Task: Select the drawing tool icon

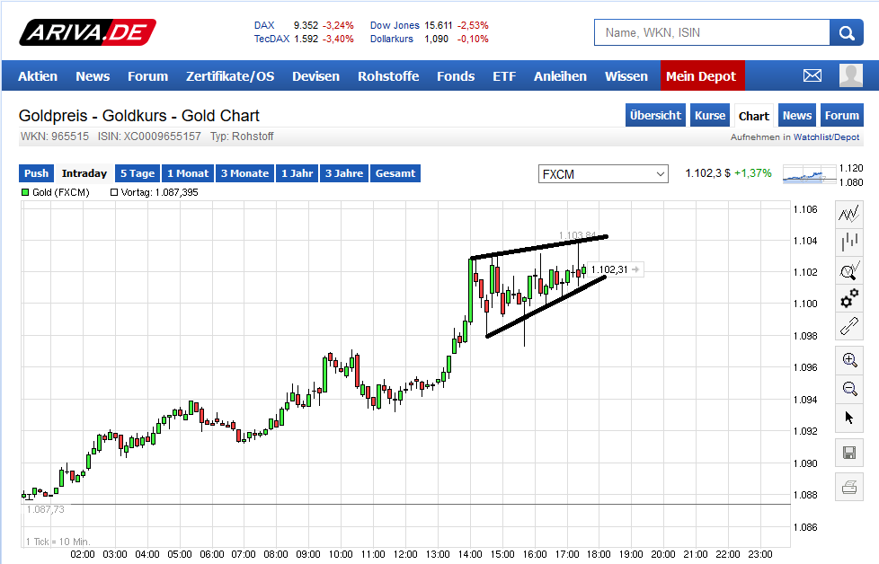Action: 848,326
